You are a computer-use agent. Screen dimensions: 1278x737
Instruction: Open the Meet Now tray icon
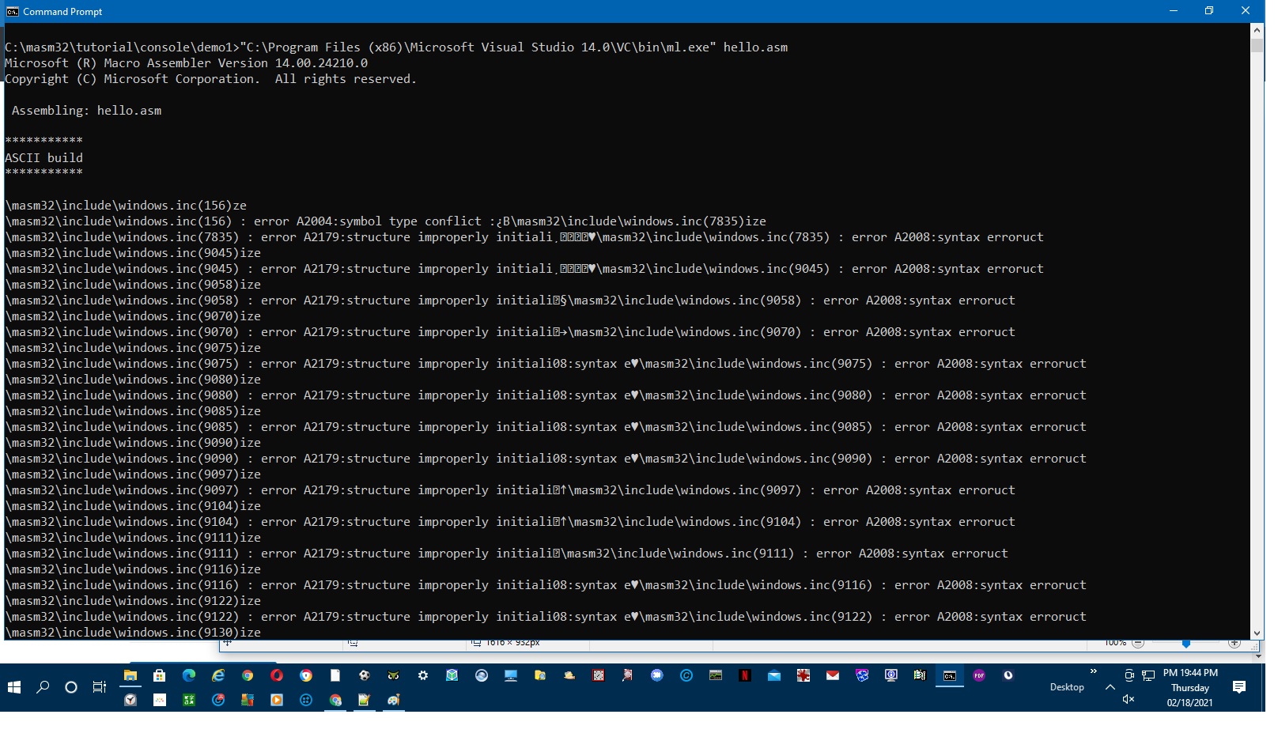click(1129, 675)
